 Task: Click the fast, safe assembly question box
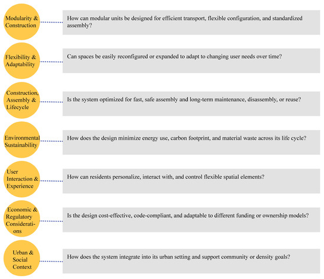(x=191, y=104)
